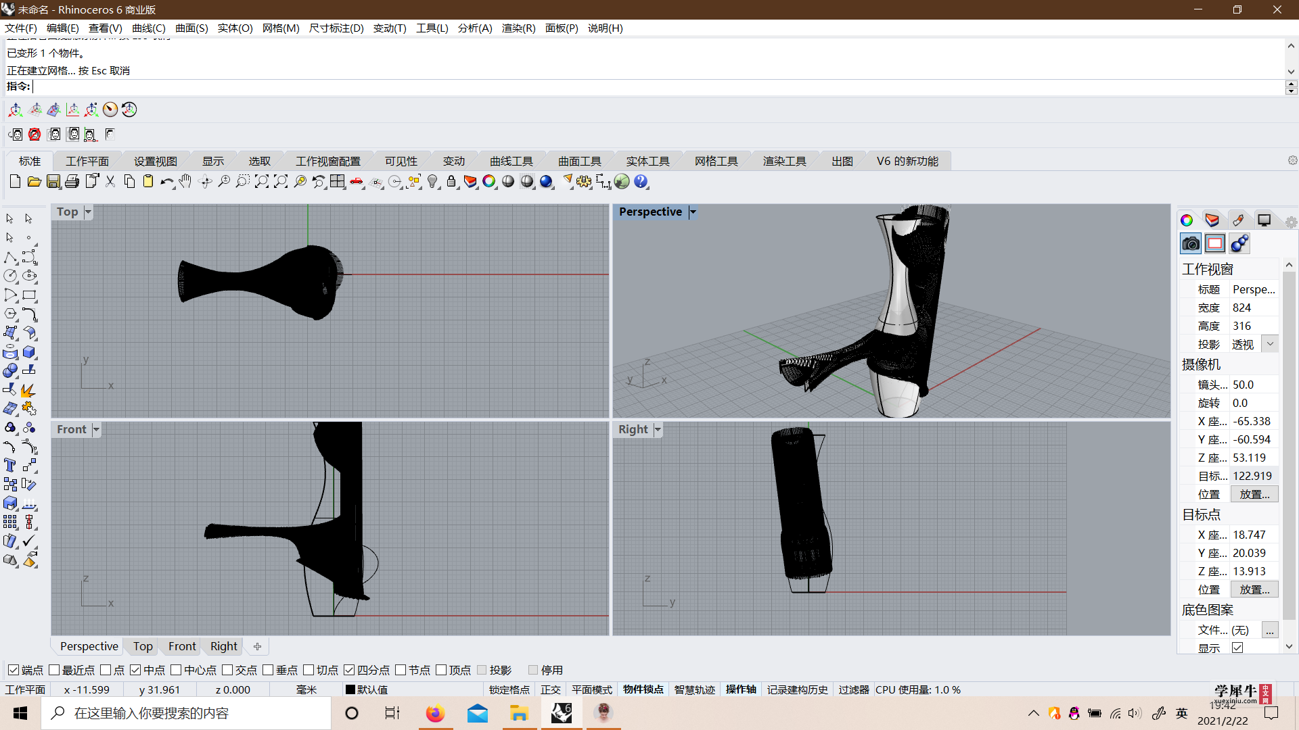1299x730 pixels.
Task: Click the blue question mark Help icon
Action: pyautogui.click(x=641, y=181)
